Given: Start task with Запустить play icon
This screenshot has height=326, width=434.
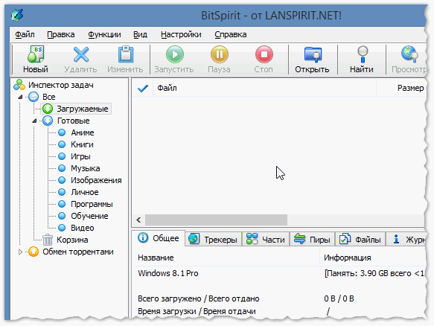Looking at the screenshot, I should point(175,54).
